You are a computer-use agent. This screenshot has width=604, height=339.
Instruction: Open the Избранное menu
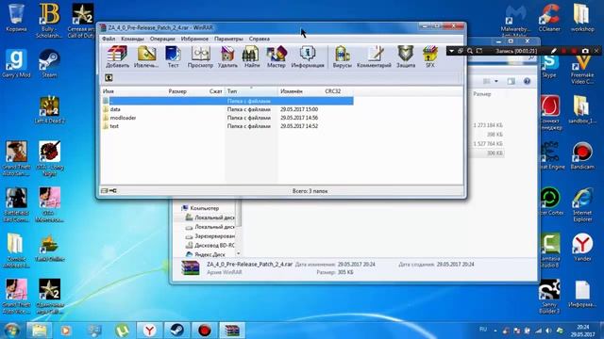click(194, 39)
